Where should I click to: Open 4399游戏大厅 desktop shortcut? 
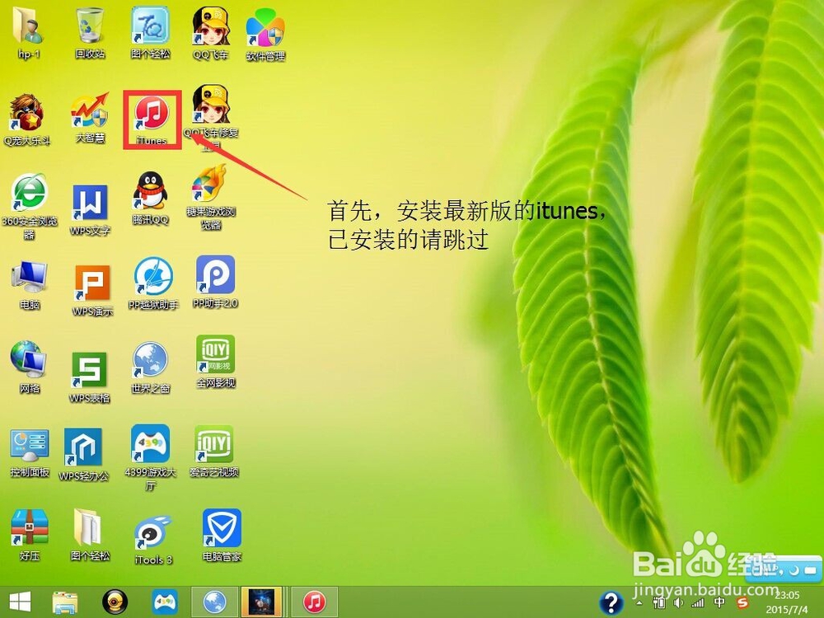[x=150, y=457]
